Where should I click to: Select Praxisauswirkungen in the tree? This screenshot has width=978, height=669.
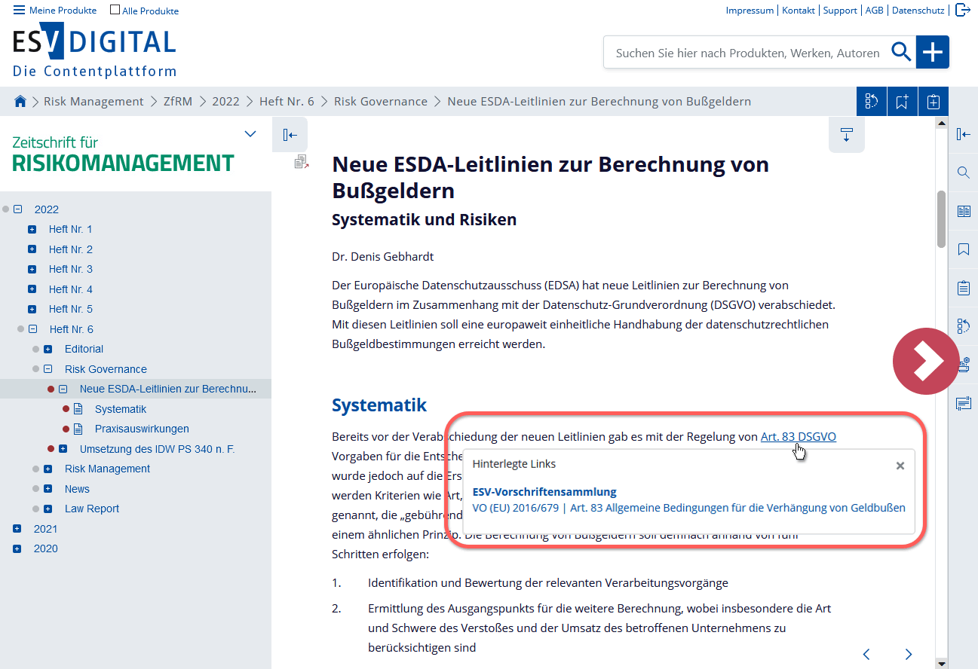point(142,429)
